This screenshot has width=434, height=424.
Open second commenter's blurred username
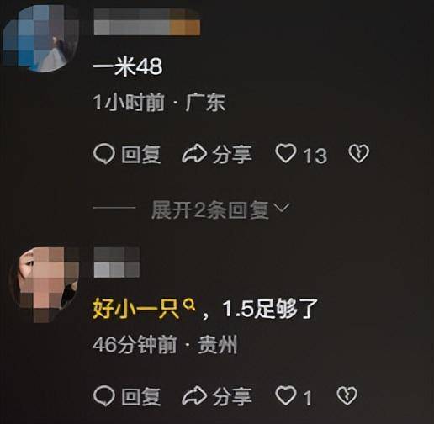117,262
